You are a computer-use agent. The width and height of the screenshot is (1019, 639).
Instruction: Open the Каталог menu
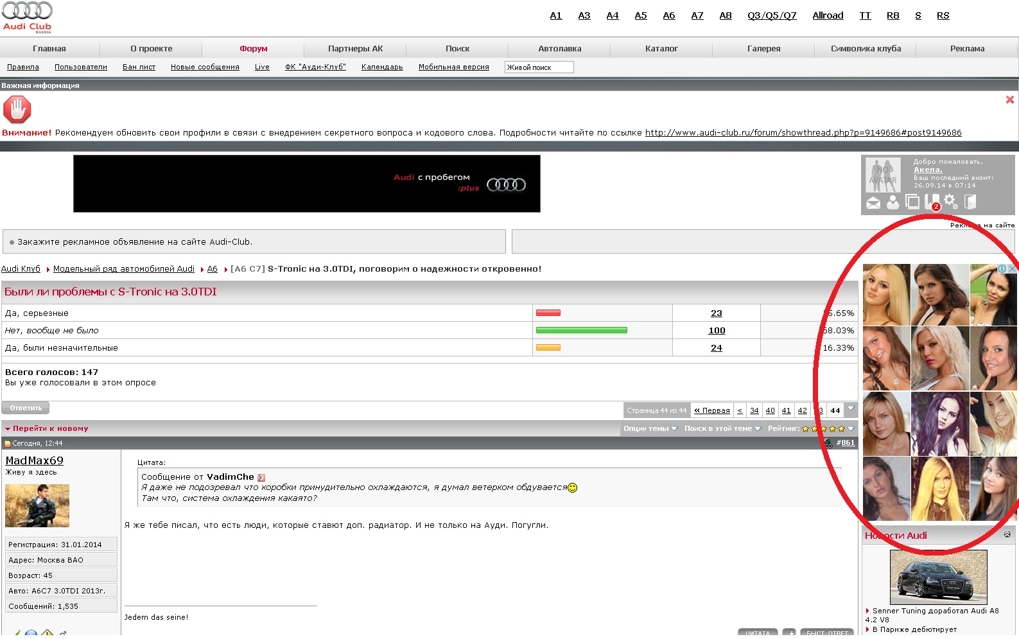coord(661,48)
